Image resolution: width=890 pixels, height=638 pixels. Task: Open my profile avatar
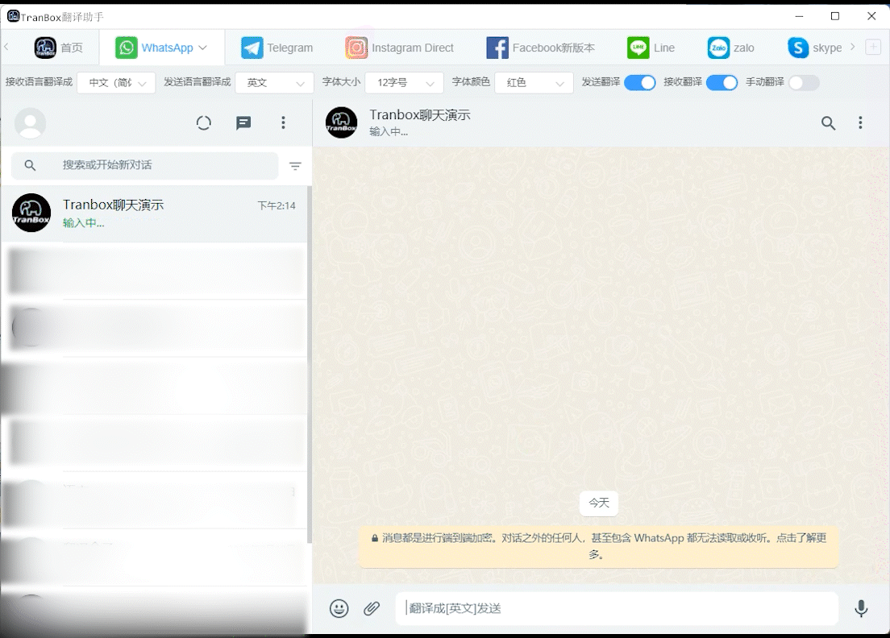30,123
